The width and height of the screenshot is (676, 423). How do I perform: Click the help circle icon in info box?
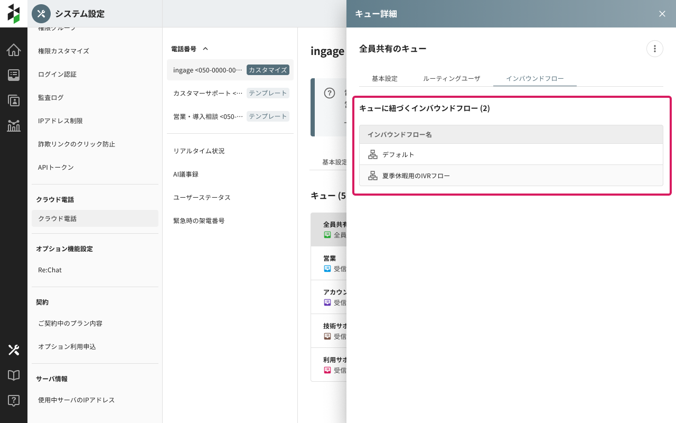coord(330,93)
